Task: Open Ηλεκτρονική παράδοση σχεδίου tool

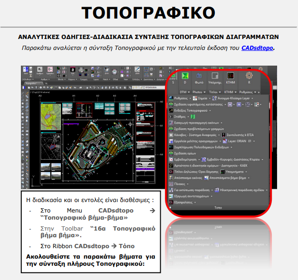Action: (x=240, y=190)
